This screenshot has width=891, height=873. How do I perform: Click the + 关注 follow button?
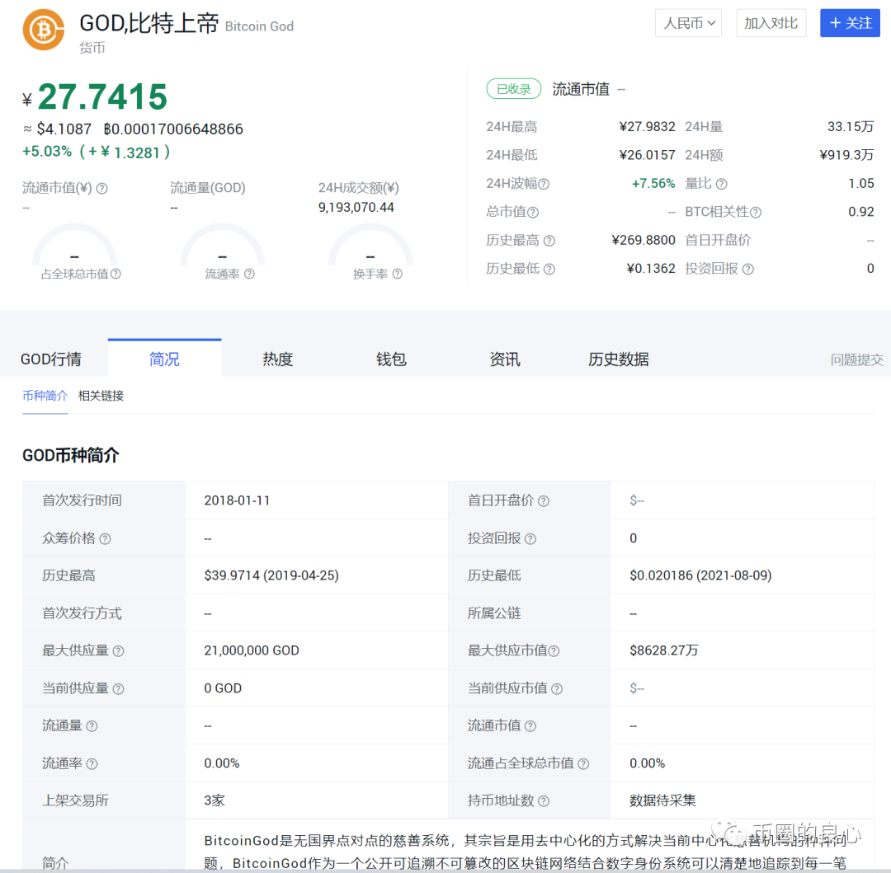[x=850, y=23]
